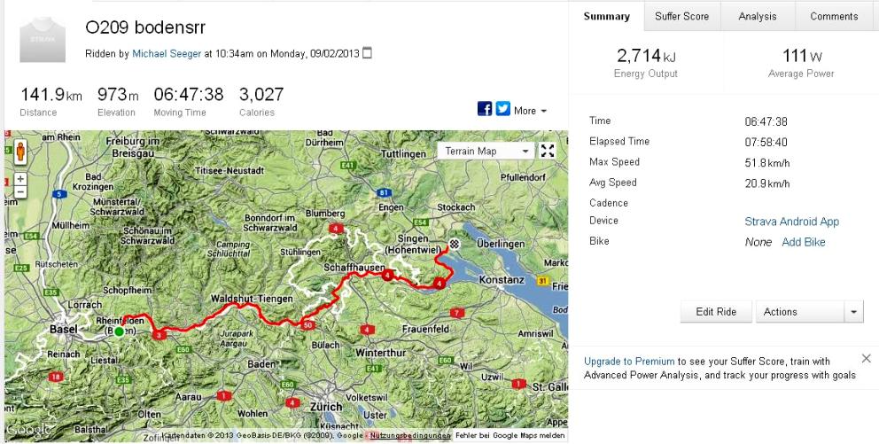Share the ride on Facebook
This screenshot has height=444, width=879.
485,109
